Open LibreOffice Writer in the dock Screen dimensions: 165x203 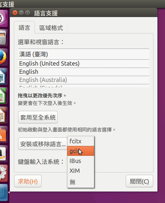(3, 76)
